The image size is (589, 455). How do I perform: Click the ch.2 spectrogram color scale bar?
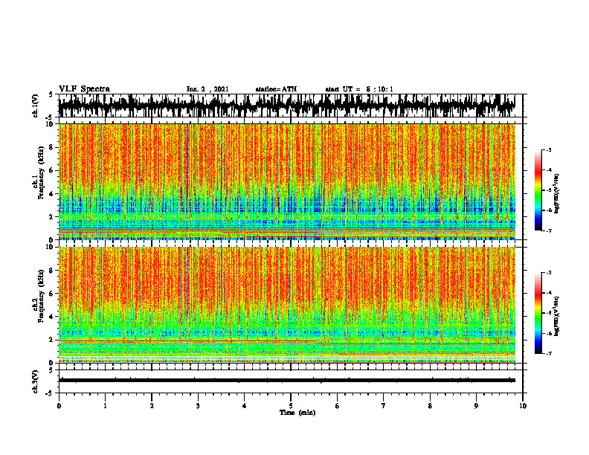pyautogui.click(x=538, y=313)
